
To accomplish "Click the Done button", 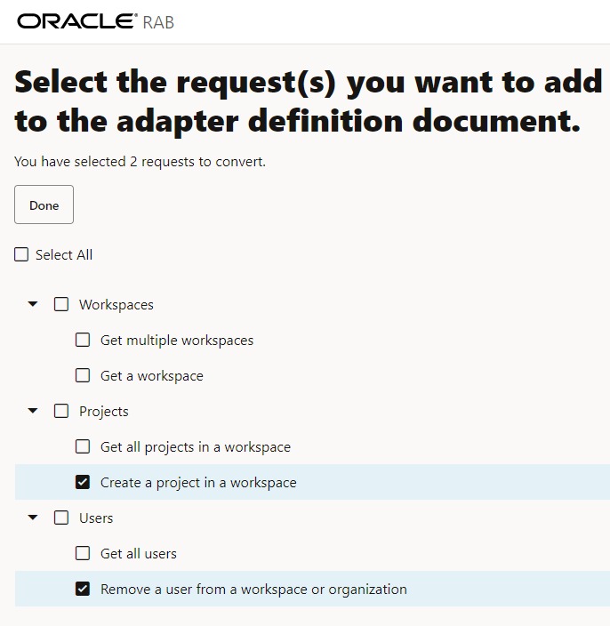I will (x=44, y=205).
